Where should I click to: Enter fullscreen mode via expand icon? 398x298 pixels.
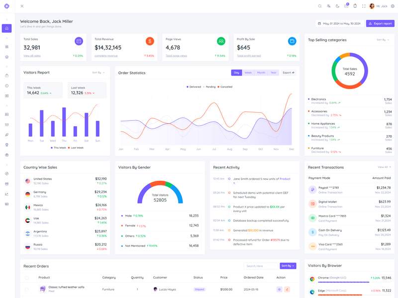(x=364, y=6)
